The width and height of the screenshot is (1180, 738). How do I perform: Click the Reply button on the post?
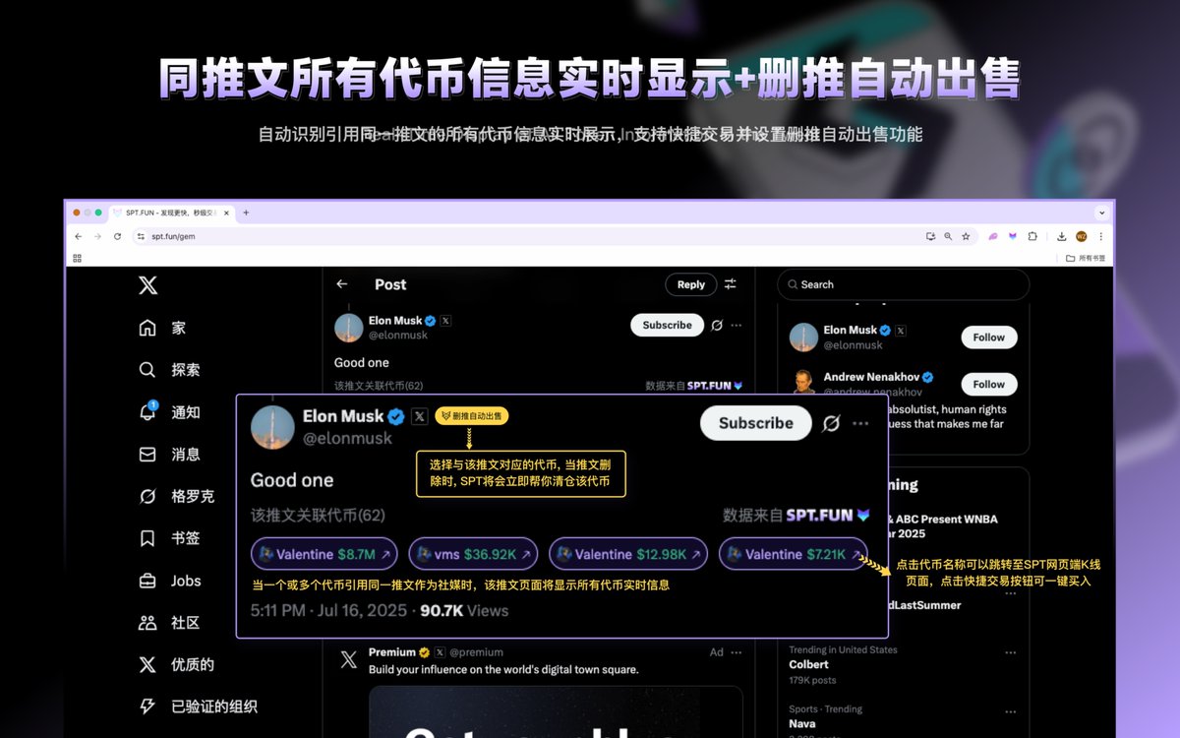click(690, 284)
